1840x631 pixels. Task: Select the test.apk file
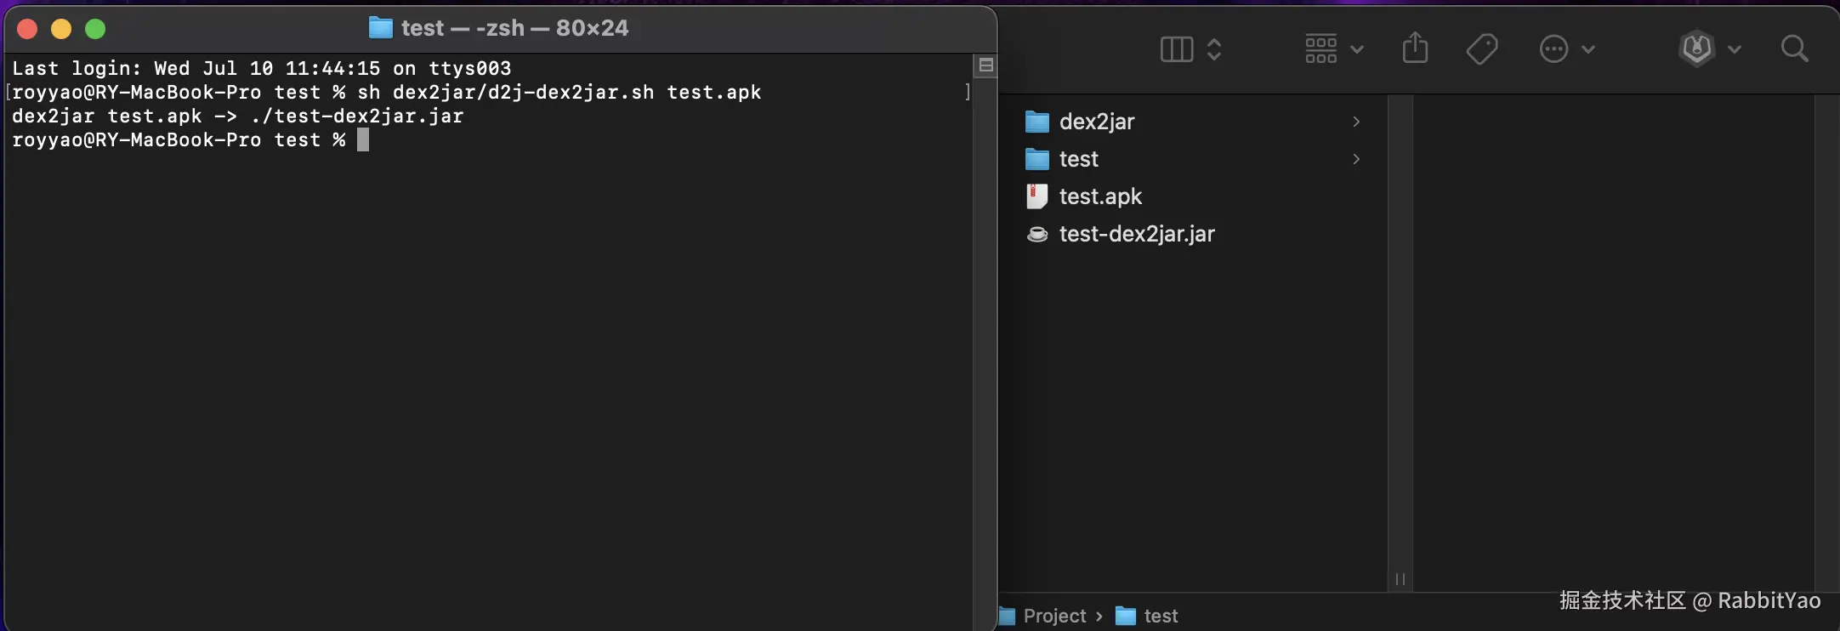tap(1099, 196)
